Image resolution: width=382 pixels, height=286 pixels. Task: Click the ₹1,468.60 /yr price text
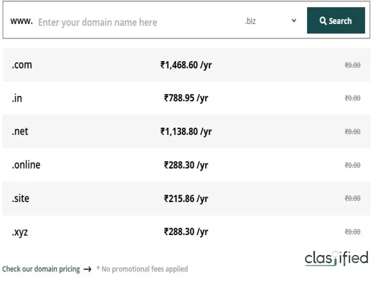click(x=185, y=65)
